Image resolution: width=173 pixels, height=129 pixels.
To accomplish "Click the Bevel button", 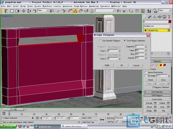I will coord(149,107).
